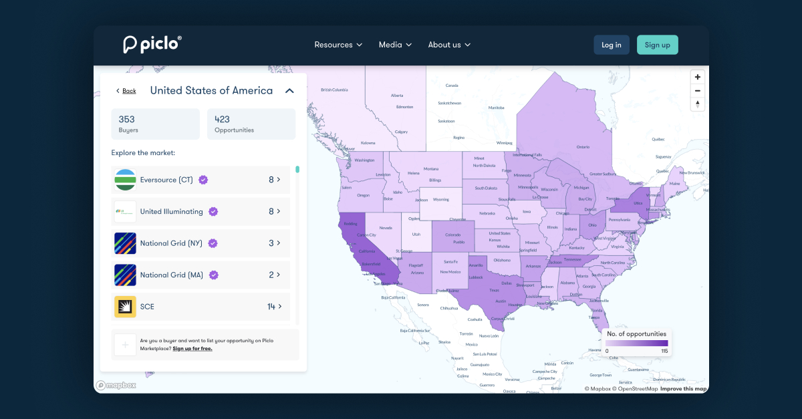Screen dimensions: 802x419
Task: Open National Grid (MA) opportunities row
Action: (200, 275)
